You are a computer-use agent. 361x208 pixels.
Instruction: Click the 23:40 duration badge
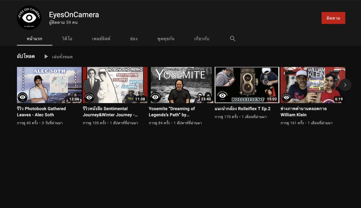click(x=206, y=99)
